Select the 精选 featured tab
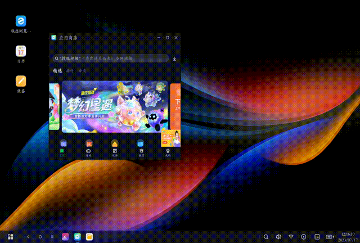 (57, 71)
